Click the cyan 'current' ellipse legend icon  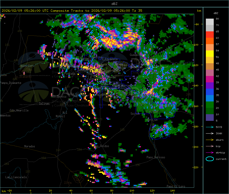[210, 159]
